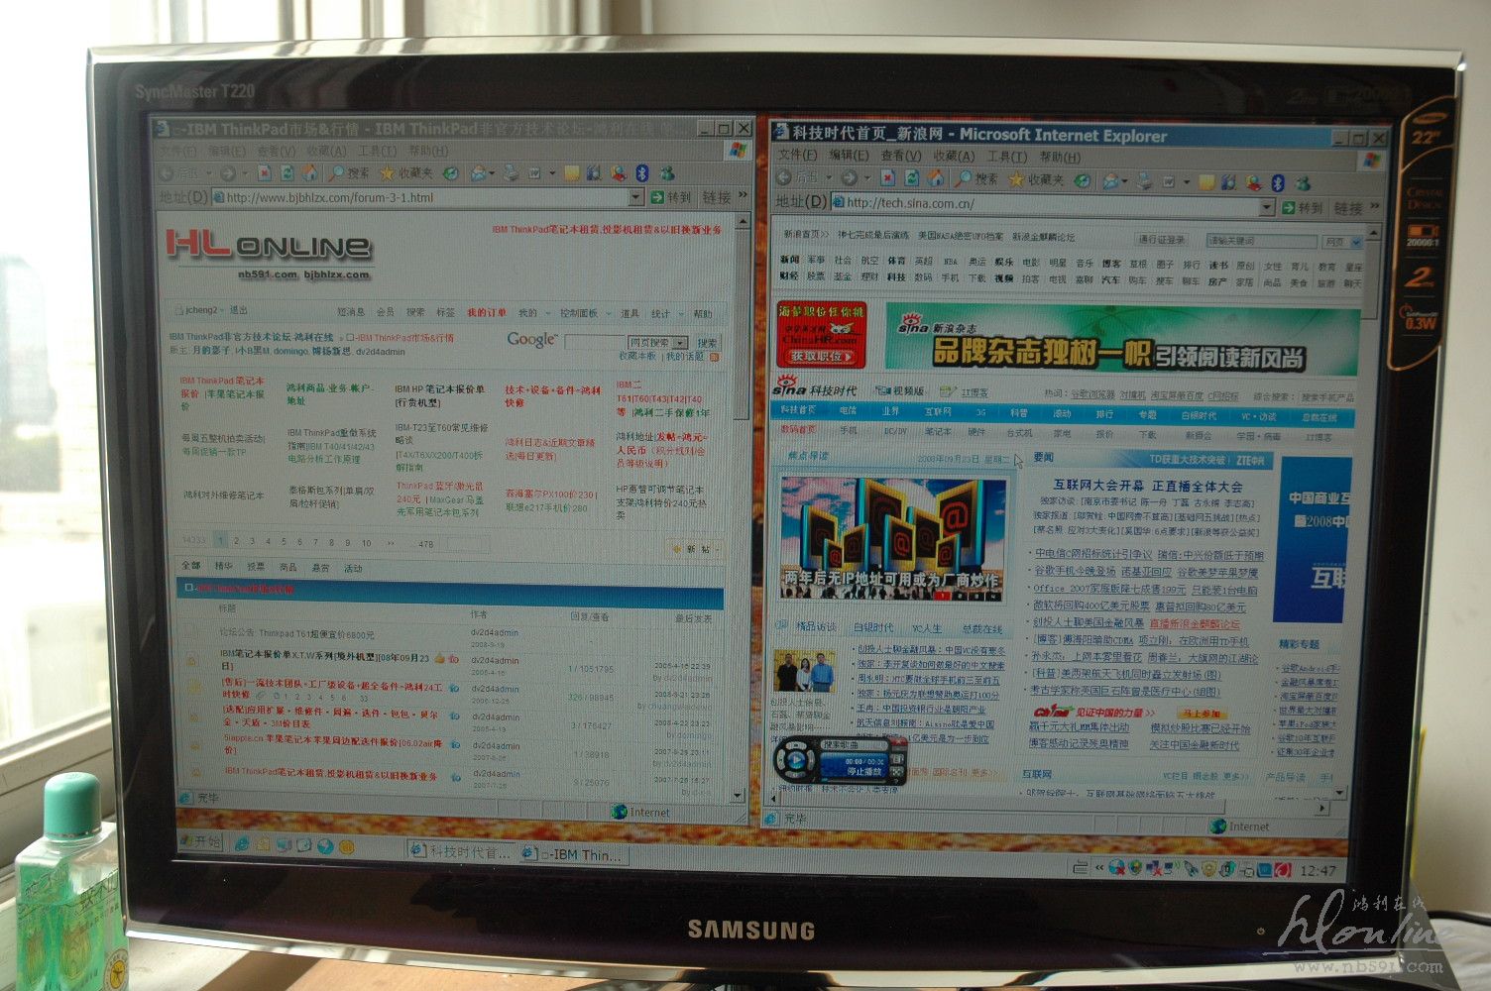Image resolution: width=1491 pixels, height=991 pixels.
Task: Open 查看(V) menu in Sina window
Action: (900, 156)
